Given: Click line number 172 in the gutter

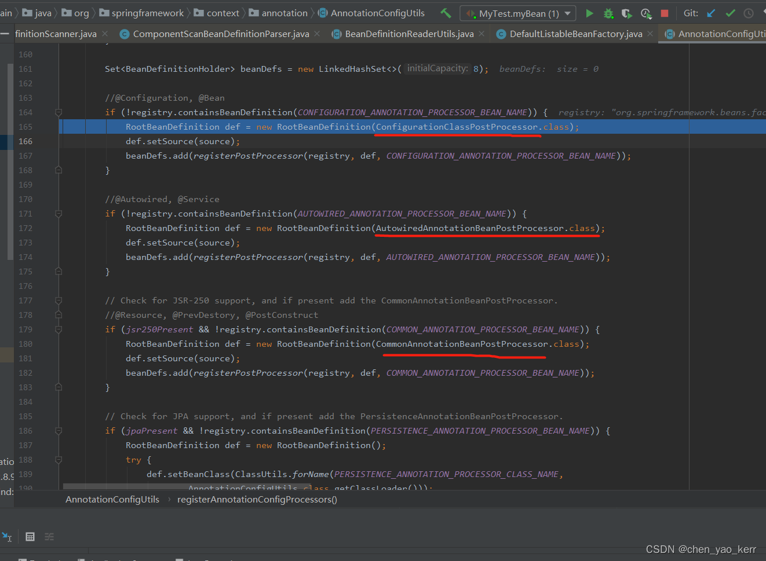Looking at the screenshot, I should click(25, 228).
